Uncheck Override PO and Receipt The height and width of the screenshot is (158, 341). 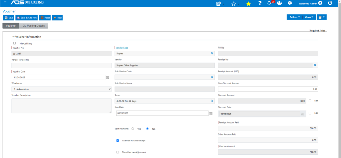pos(118,141)
